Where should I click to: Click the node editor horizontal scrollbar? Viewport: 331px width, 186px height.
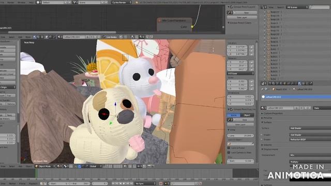click(62, 32)
